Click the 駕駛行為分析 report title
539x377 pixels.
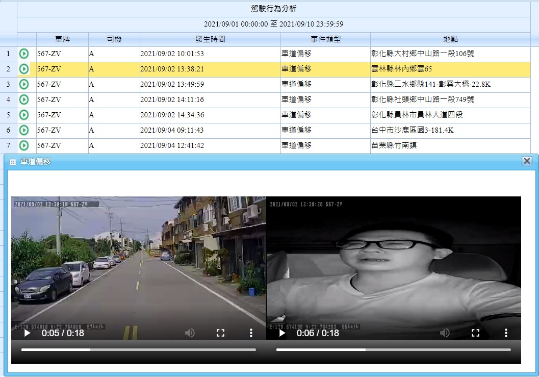tap(274, 9)
